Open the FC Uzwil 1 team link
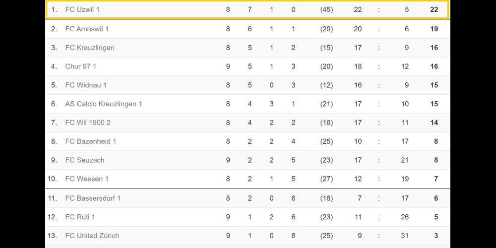This screenshot has height=248, width=496. click(x=82, y=9)
